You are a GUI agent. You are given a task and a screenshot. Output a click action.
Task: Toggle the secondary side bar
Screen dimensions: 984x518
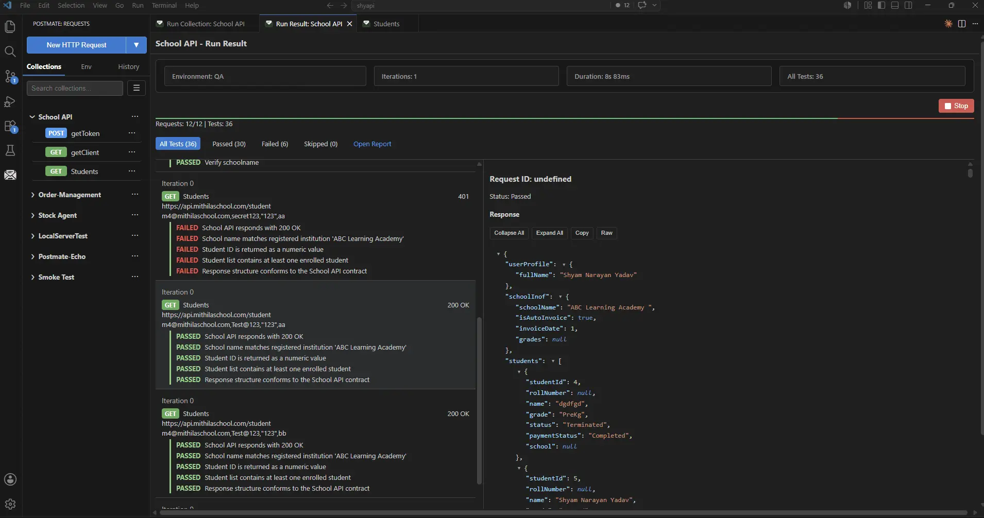[908, 5]
